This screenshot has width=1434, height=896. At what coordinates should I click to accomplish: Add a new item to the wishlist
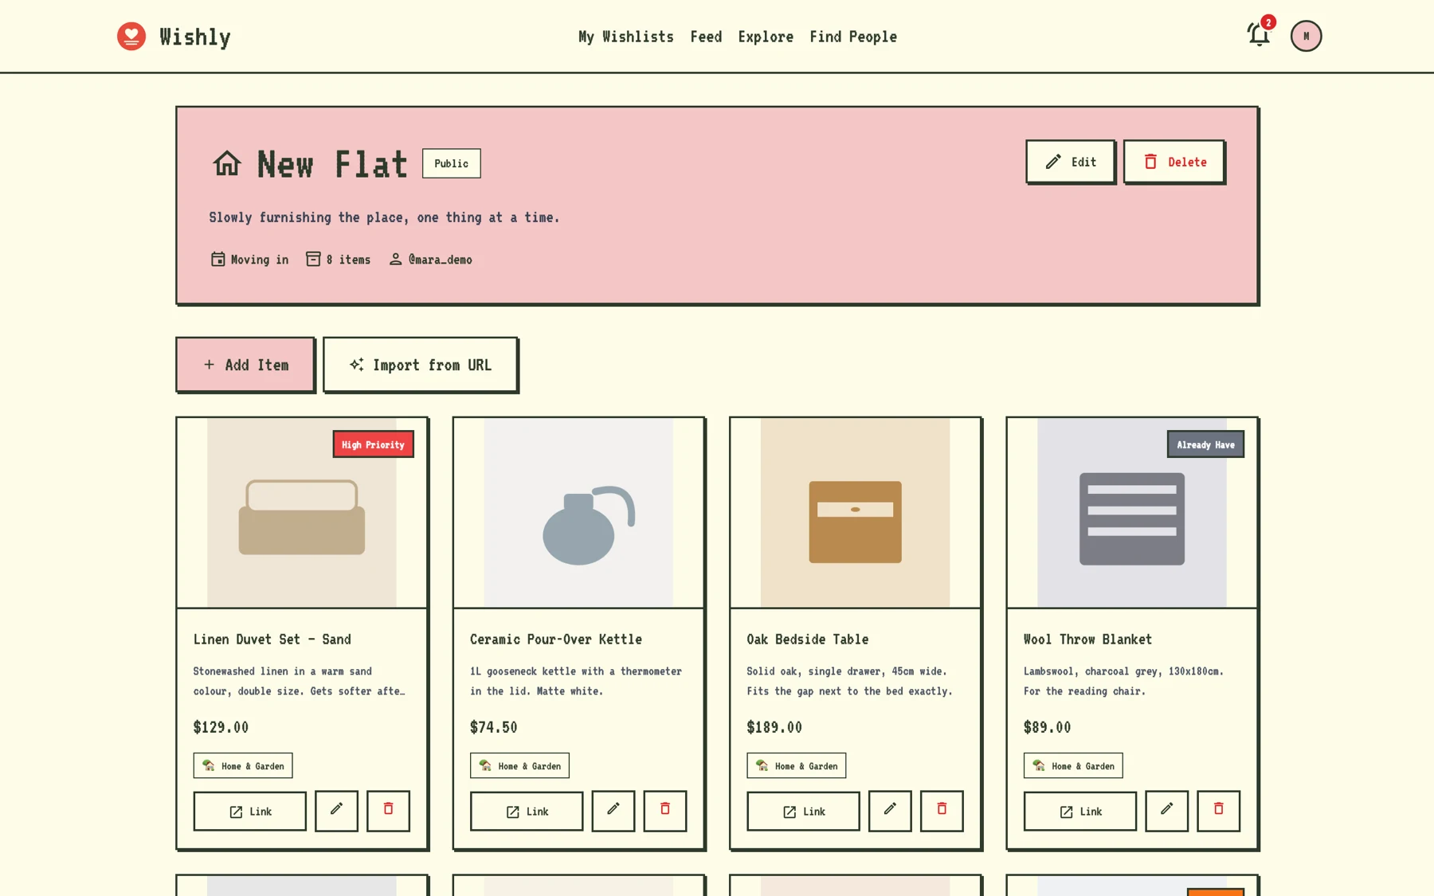[x=245, y=364]
